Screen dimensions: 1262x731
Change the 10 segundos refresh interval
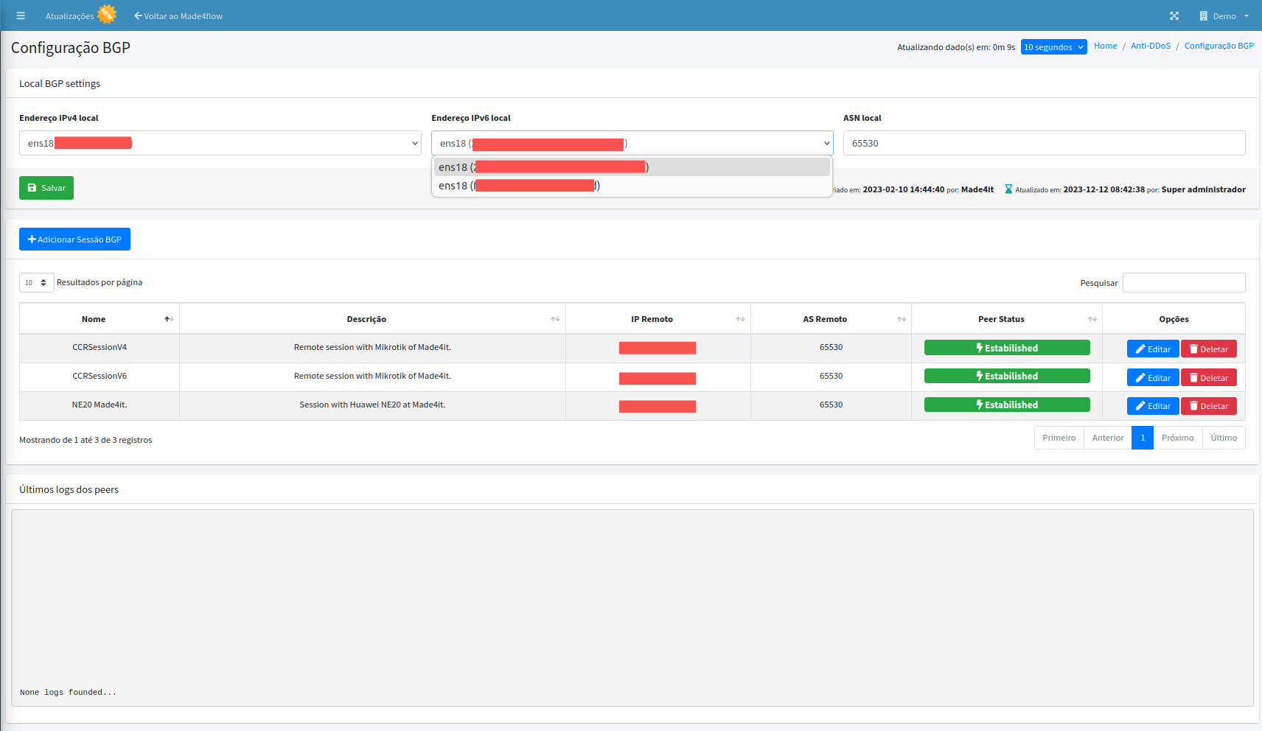click(1054, 47)
